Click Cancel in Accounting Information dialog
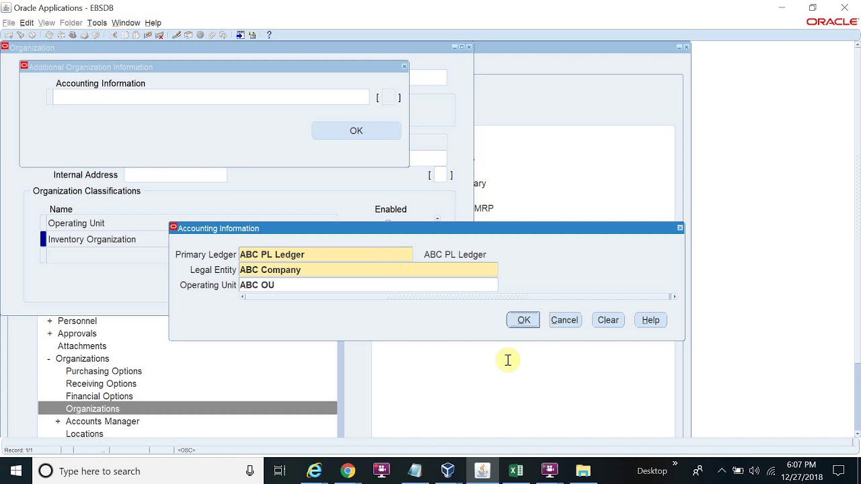Viewport: 861px width, 484px height. (564, 320)
